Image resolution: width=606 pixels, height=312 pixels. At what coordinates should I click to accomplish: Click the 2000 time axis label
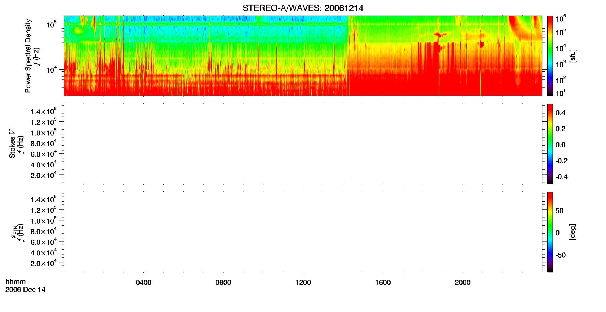[463, 283]
